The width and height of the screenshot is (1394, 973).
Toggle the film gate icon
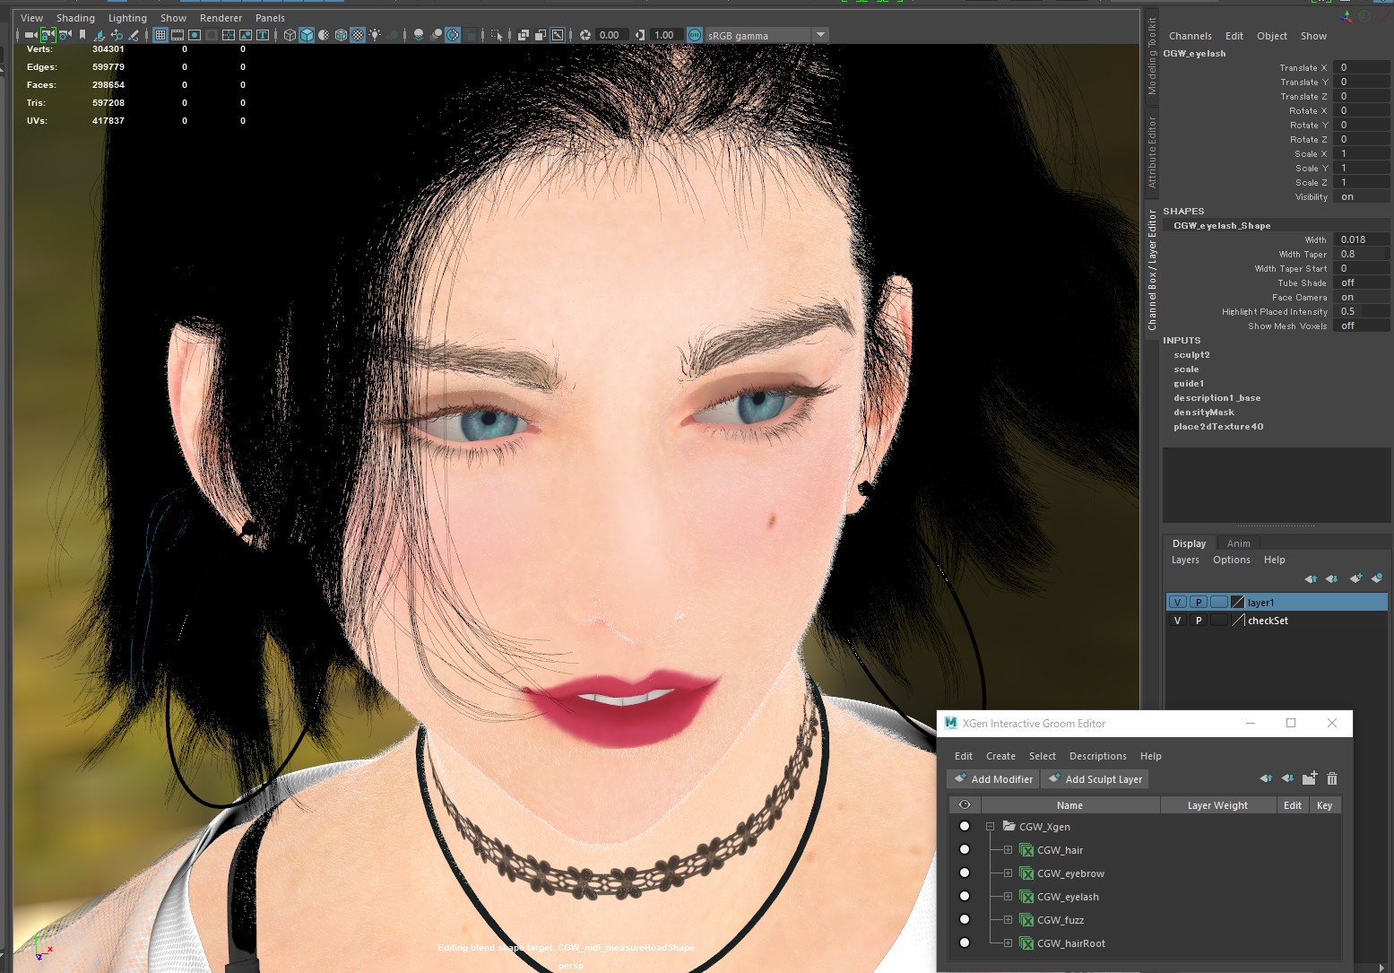click(x=177, y=35)
